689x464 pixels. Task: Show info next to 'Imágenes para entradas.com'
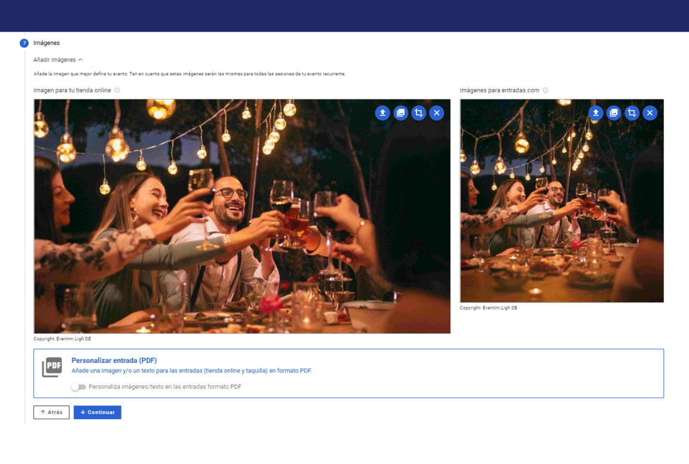coord(546,91)
